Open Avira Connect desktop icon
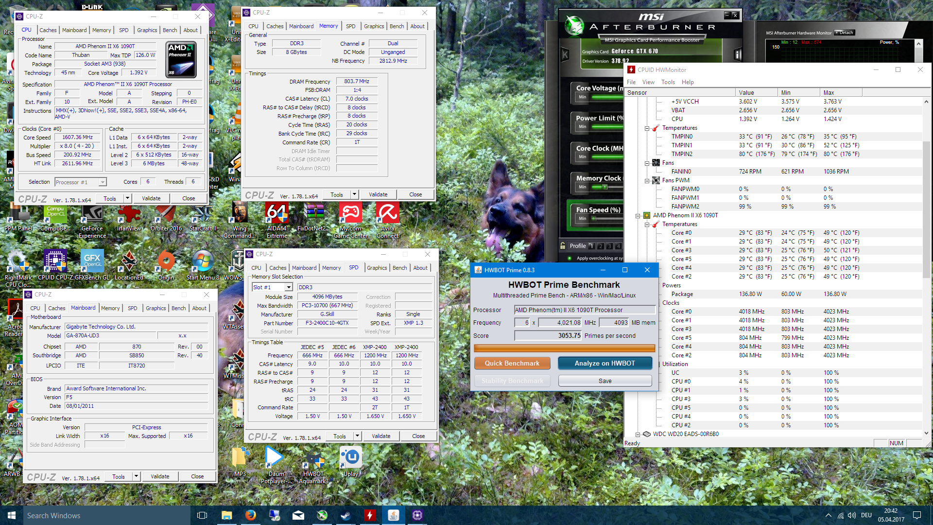Image resolution: width=933 pixels, height=525 pixels. click(x=387, y=220)
